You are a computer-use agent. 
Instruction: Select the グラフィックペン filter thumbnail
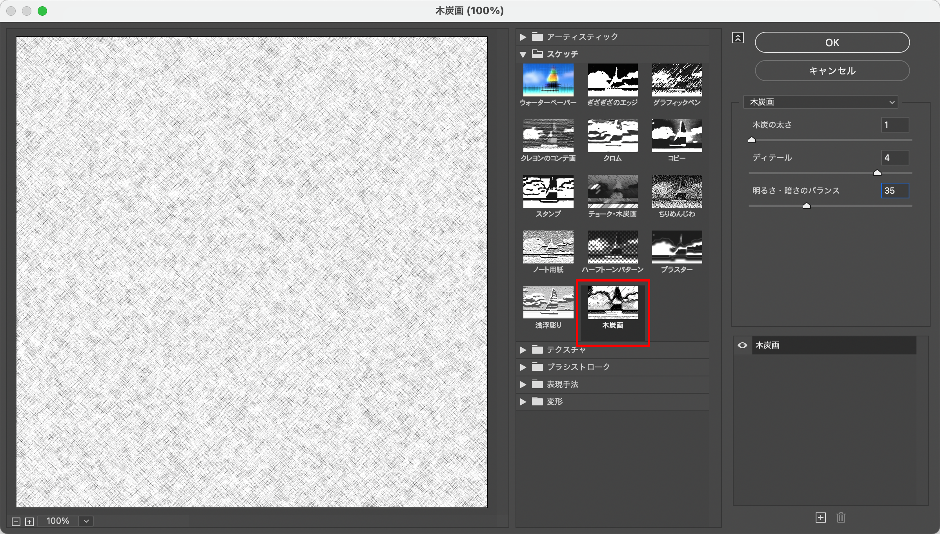click(x=677, y=80)
